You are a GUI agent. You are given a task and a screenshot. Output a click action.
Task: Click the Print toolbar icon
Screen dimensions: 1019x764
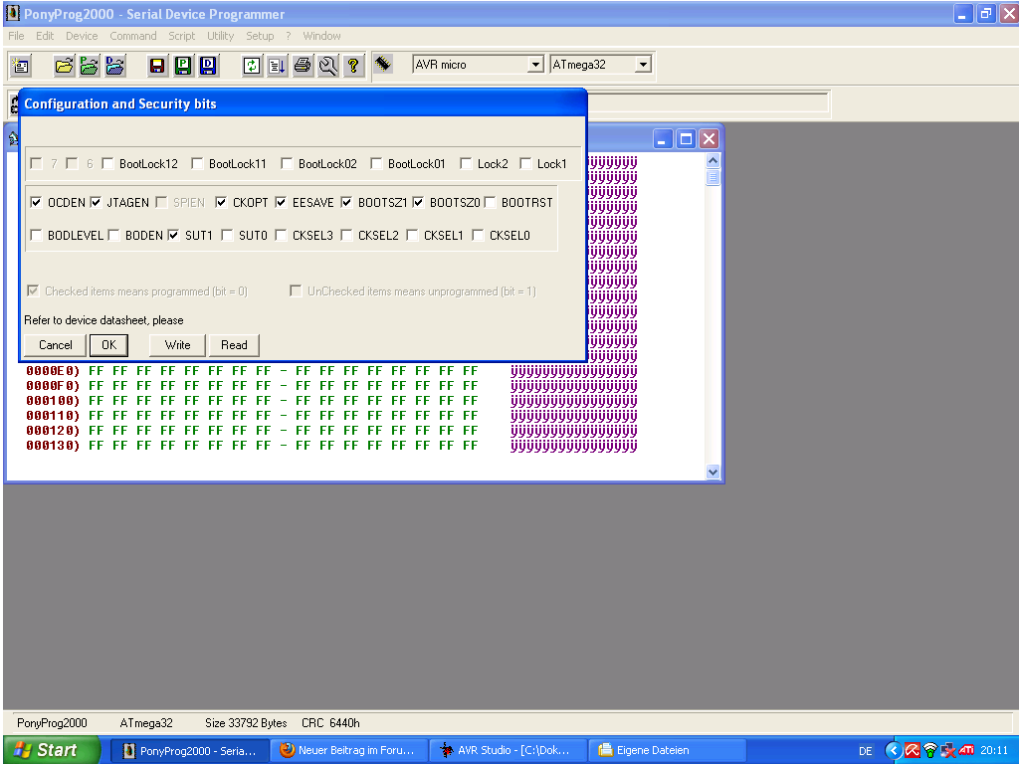pyautogui.click(x=303, y=65)
